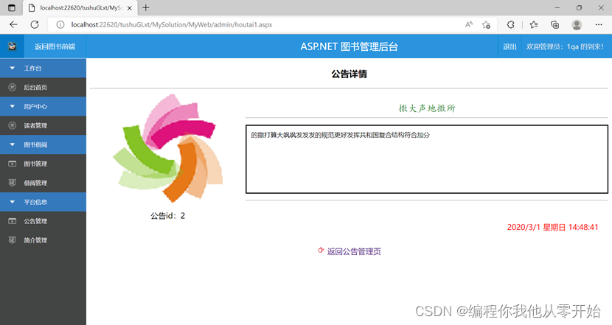Click the arrow next to 工作台
Viewport: 612px width, 325px height.
(x=13, y=69)
